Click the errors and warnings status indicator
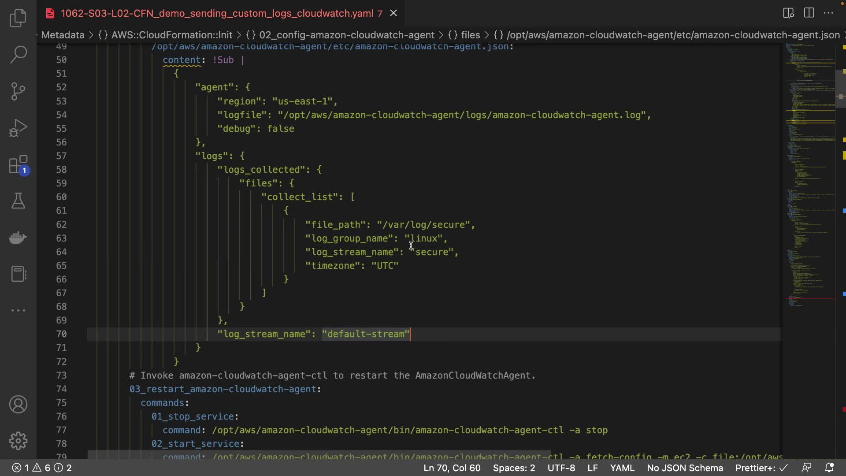This screenshot has width=846, height=476. tap(41, 468)
